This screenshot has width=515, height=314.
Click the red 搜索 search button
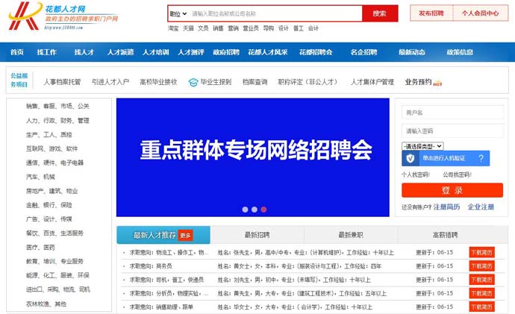[x=380, y=13]
